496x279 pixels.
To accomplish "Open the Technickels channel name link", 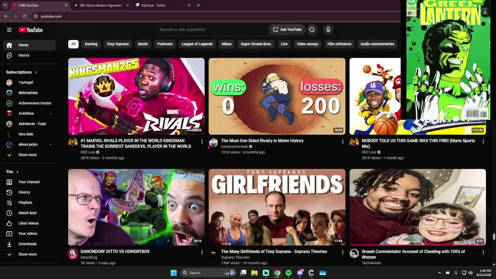I will pos(371,263).
